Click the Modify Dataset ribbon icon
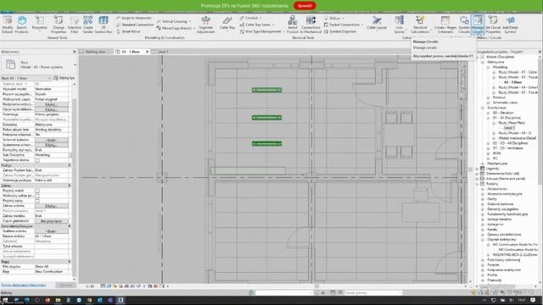The image size is (543, 305). click(x=8, y=25)
